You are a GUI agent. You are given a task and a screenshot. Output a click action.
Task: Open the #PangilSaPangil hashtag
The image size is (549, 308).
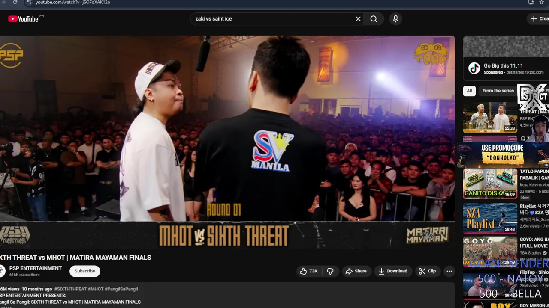point(121,289)
